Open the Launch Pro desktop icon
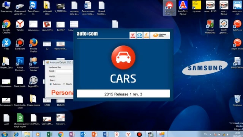This screenshot has width=243, height=137. point(47,26)
